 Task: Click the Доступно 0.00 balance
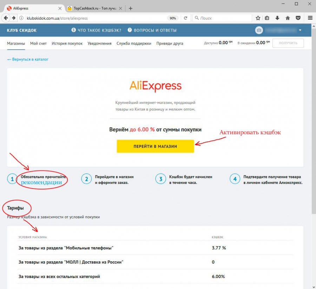pyautogui.click(x=218, y=43)
